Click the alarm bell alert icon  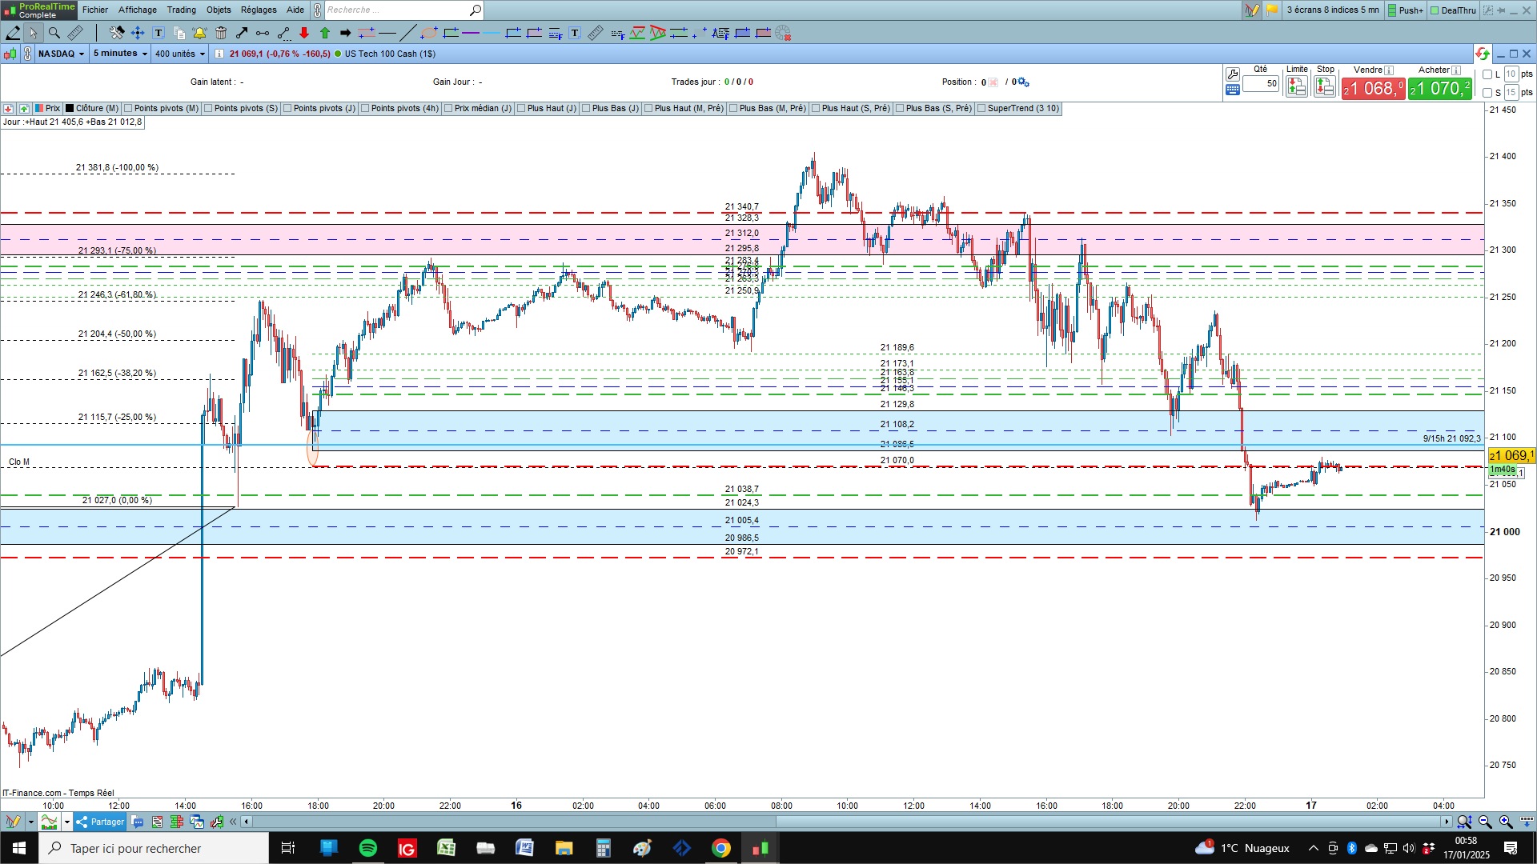[199, 33]
